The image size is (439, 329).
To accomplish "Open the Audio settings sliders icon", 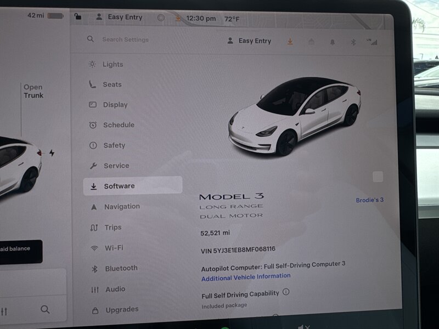I will pyautogui.click(x=94, y=289).
